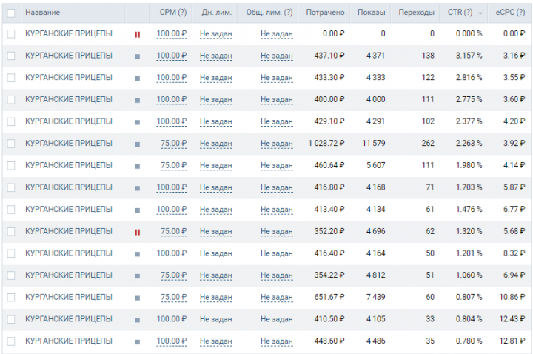
Task: Select checkbox for ad with 0.780% CTR
Action: 11,341
